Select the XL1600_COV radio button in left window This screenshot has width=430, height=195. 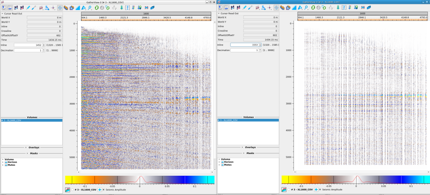click(72, 189)
